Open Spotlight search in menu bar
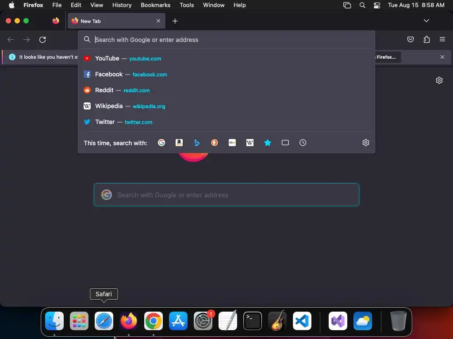This screenshot has height=339, width=453. [362, 5]
